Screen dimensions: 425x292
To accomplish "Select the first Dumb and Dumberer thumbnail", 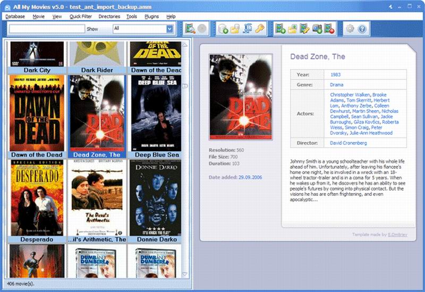I will [x=97, y=261].
